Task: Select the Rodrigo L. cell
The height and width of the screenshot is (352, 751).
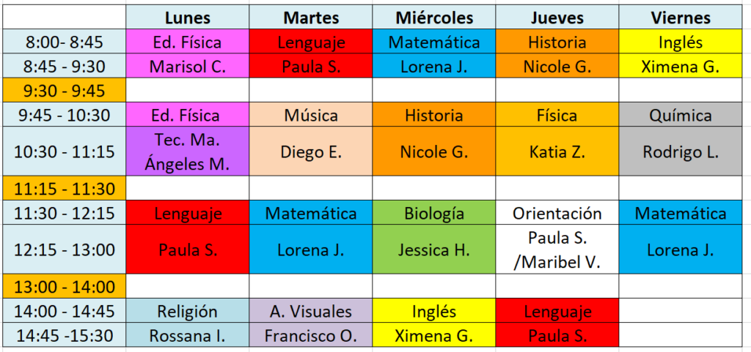Action: (x=680, y=151)
